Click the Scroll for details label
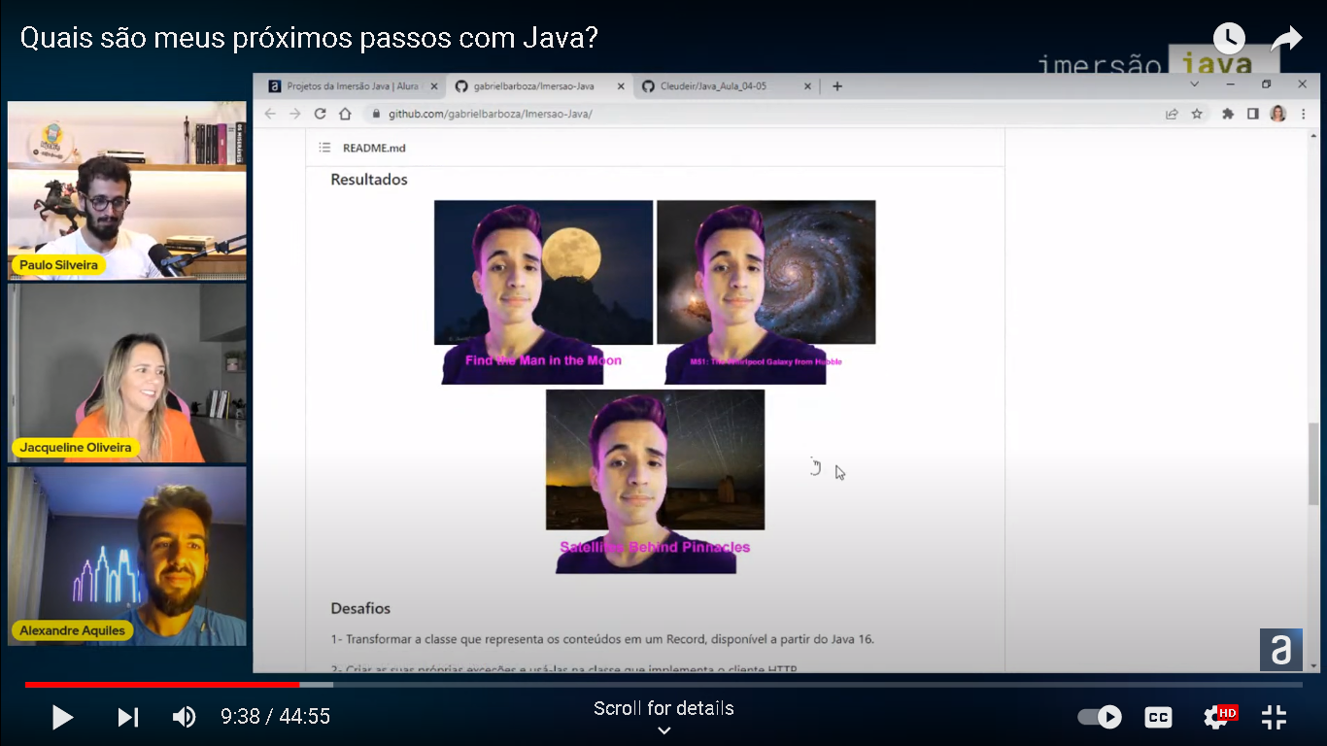 coord(663,708)
